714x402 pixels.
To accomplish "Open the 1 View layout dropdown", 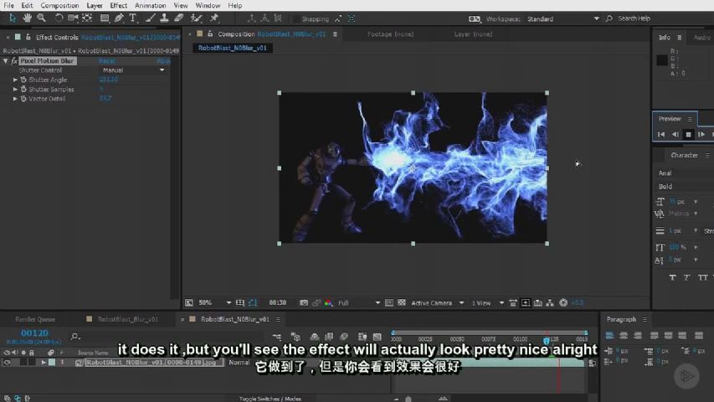I will [488, 302].
